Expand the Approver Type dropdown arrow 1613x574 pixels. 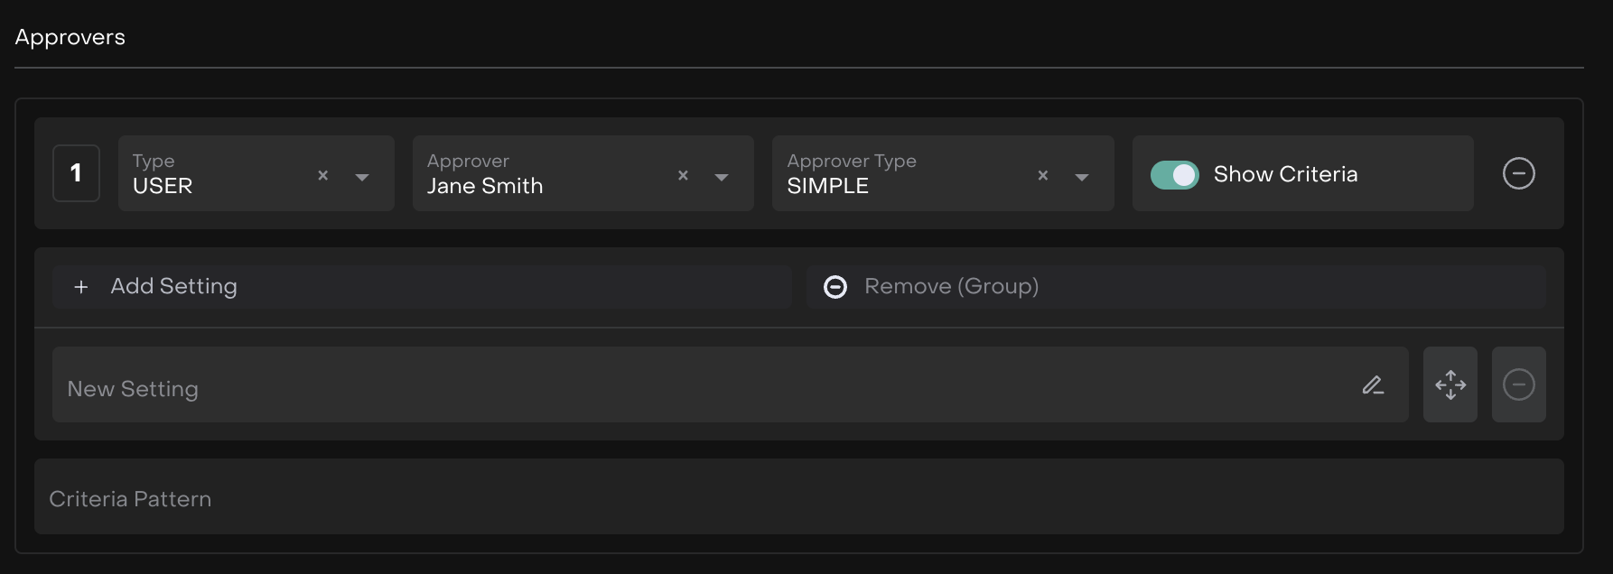click(1081, 177)
